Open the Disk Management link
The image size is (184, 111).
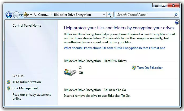[25, 88]
